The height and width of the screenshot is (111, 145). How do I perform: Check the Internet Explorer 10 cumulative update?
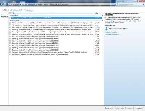coord(10,52)
